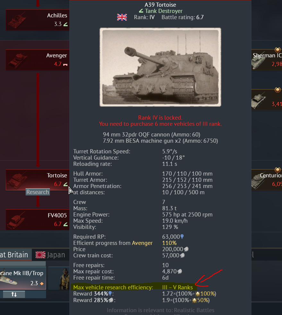Viewport: 282px width, 315px height.
Task: Click the swap arrows under Hurricane card
Action: click(14, 294)
